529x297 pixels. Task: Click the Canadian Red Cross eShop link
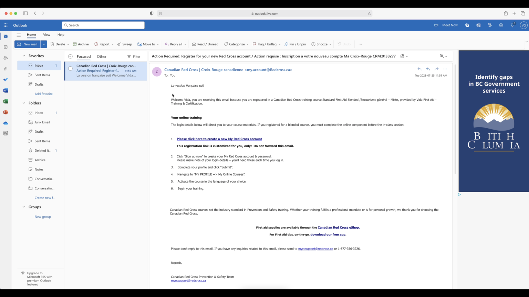pyautogui.click(x=339, y=227)
